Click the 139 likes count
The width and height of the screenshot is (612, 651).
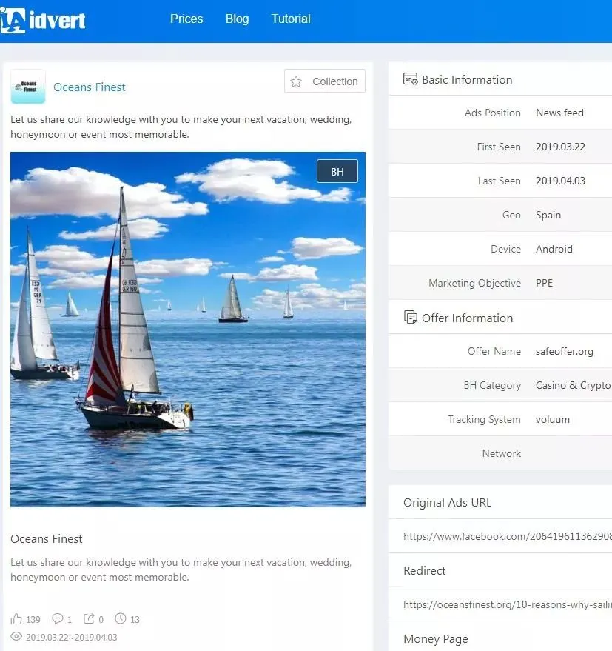(x=33, y=620)
